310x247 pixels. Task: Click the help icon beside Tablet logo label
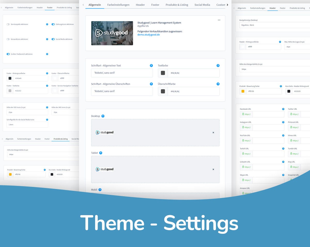101,153
